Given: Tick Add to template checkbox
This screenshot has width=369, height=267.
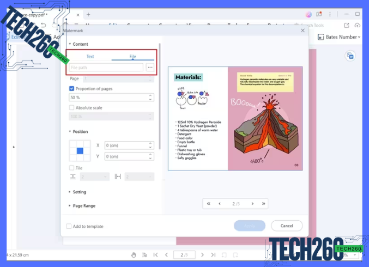Looking at the screenshot, I should (x=69, y=226).
